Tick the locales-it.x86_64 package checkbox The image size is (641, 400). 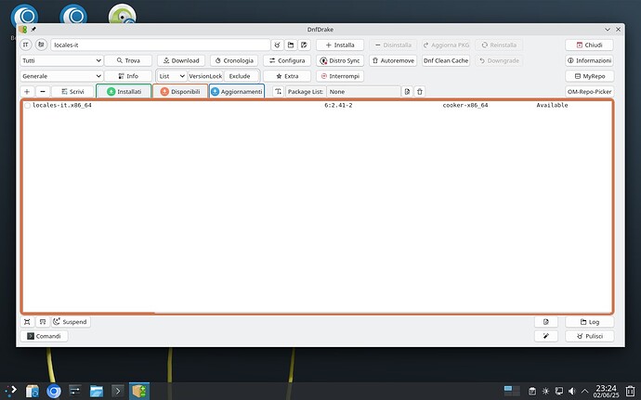click(27, 106)
